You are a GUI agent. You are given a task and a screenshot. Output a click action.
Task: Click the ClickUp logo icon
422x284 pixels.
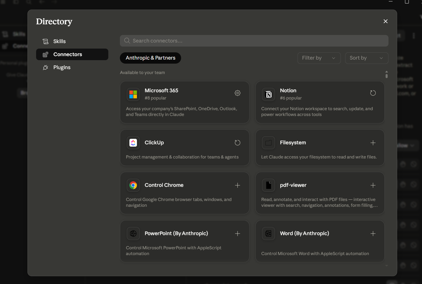pyautogui.click(x=133, y=143)
